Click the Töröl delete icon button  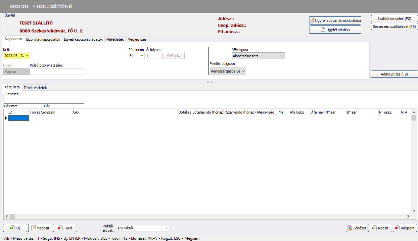click(65, 228)
